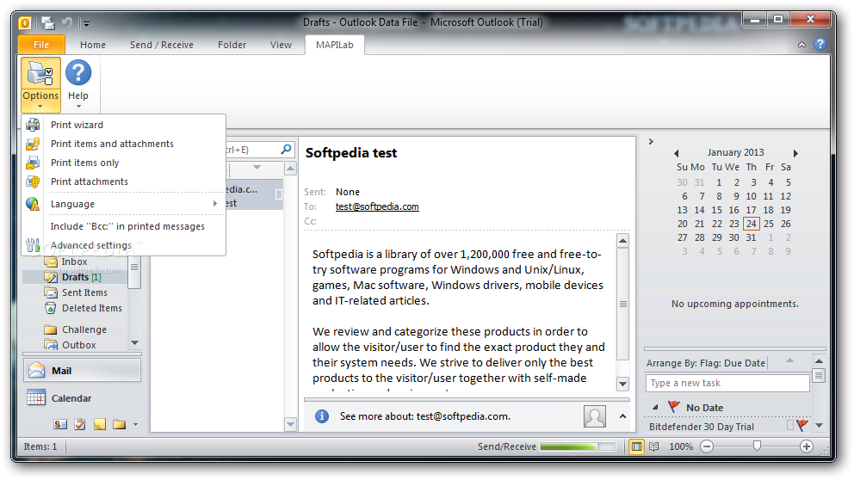Open the Help button in the ribbon

coord(78,85)
